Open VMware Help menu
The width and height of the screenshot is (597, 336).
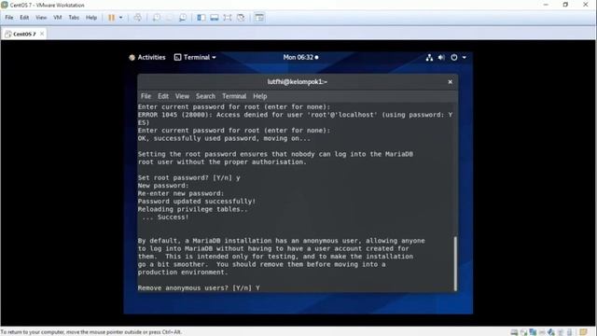91,18
